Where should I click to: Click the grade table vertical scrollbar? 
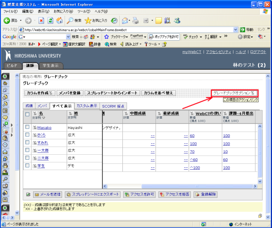pyautogui.click(x=260, y=153)
